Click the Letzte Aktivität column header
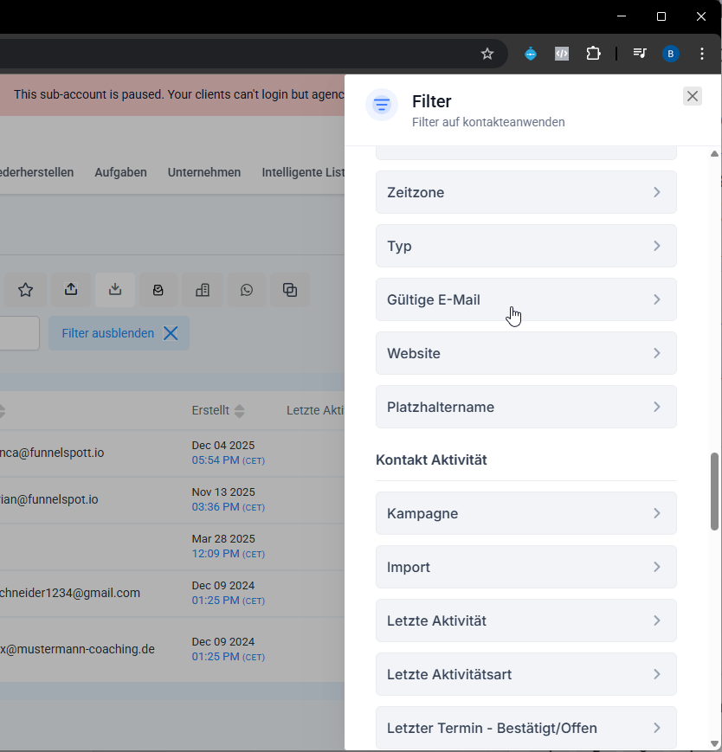Screen dimensions: 722x752 (x=315, y=410)
